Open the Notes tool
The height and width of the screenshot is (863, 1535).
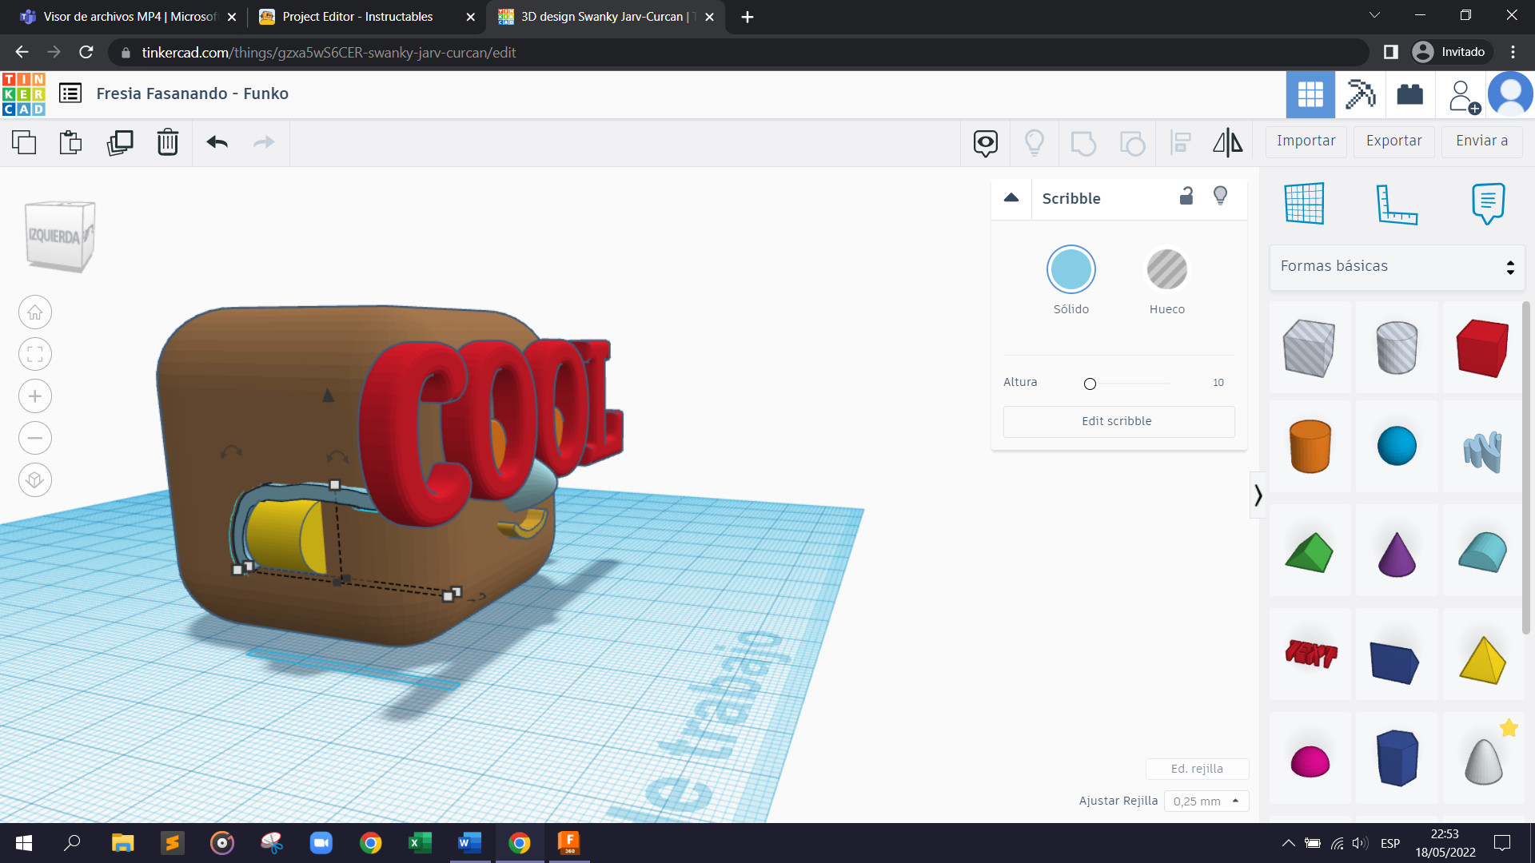[1487, 204]
